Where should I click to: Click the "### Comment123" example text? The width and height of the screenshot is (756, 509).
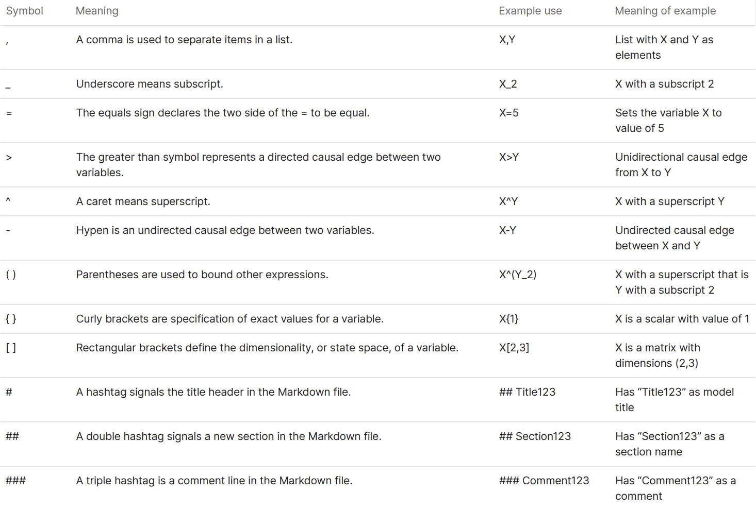(544, 481)
